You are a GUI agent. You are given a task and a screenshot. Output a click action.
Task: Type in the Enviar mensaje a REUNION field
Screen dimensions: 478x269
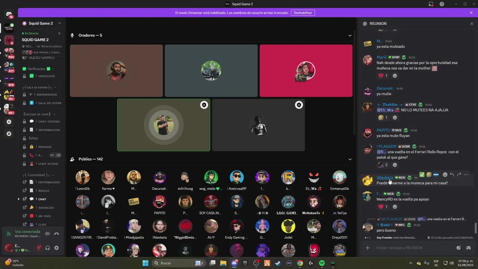415,248
